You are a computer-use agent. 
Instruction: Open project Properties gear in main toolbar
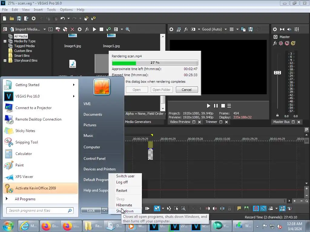coord(34,18)
